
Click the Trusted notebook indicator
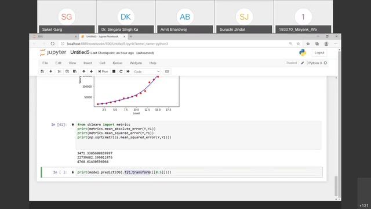click(x=291, y=63)
